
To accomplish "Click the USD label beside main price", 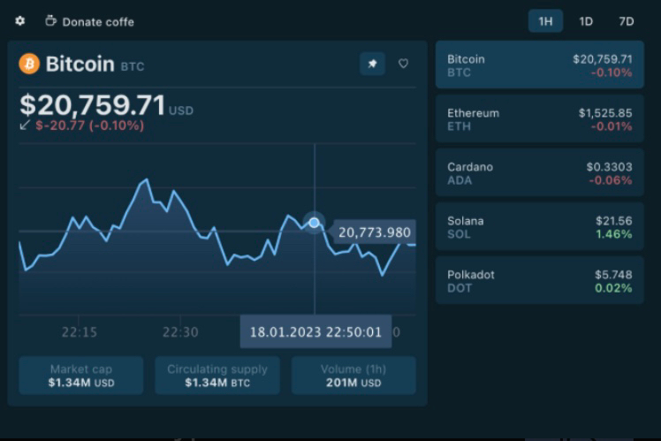I will pyautogui.click(x=181, y=110).
